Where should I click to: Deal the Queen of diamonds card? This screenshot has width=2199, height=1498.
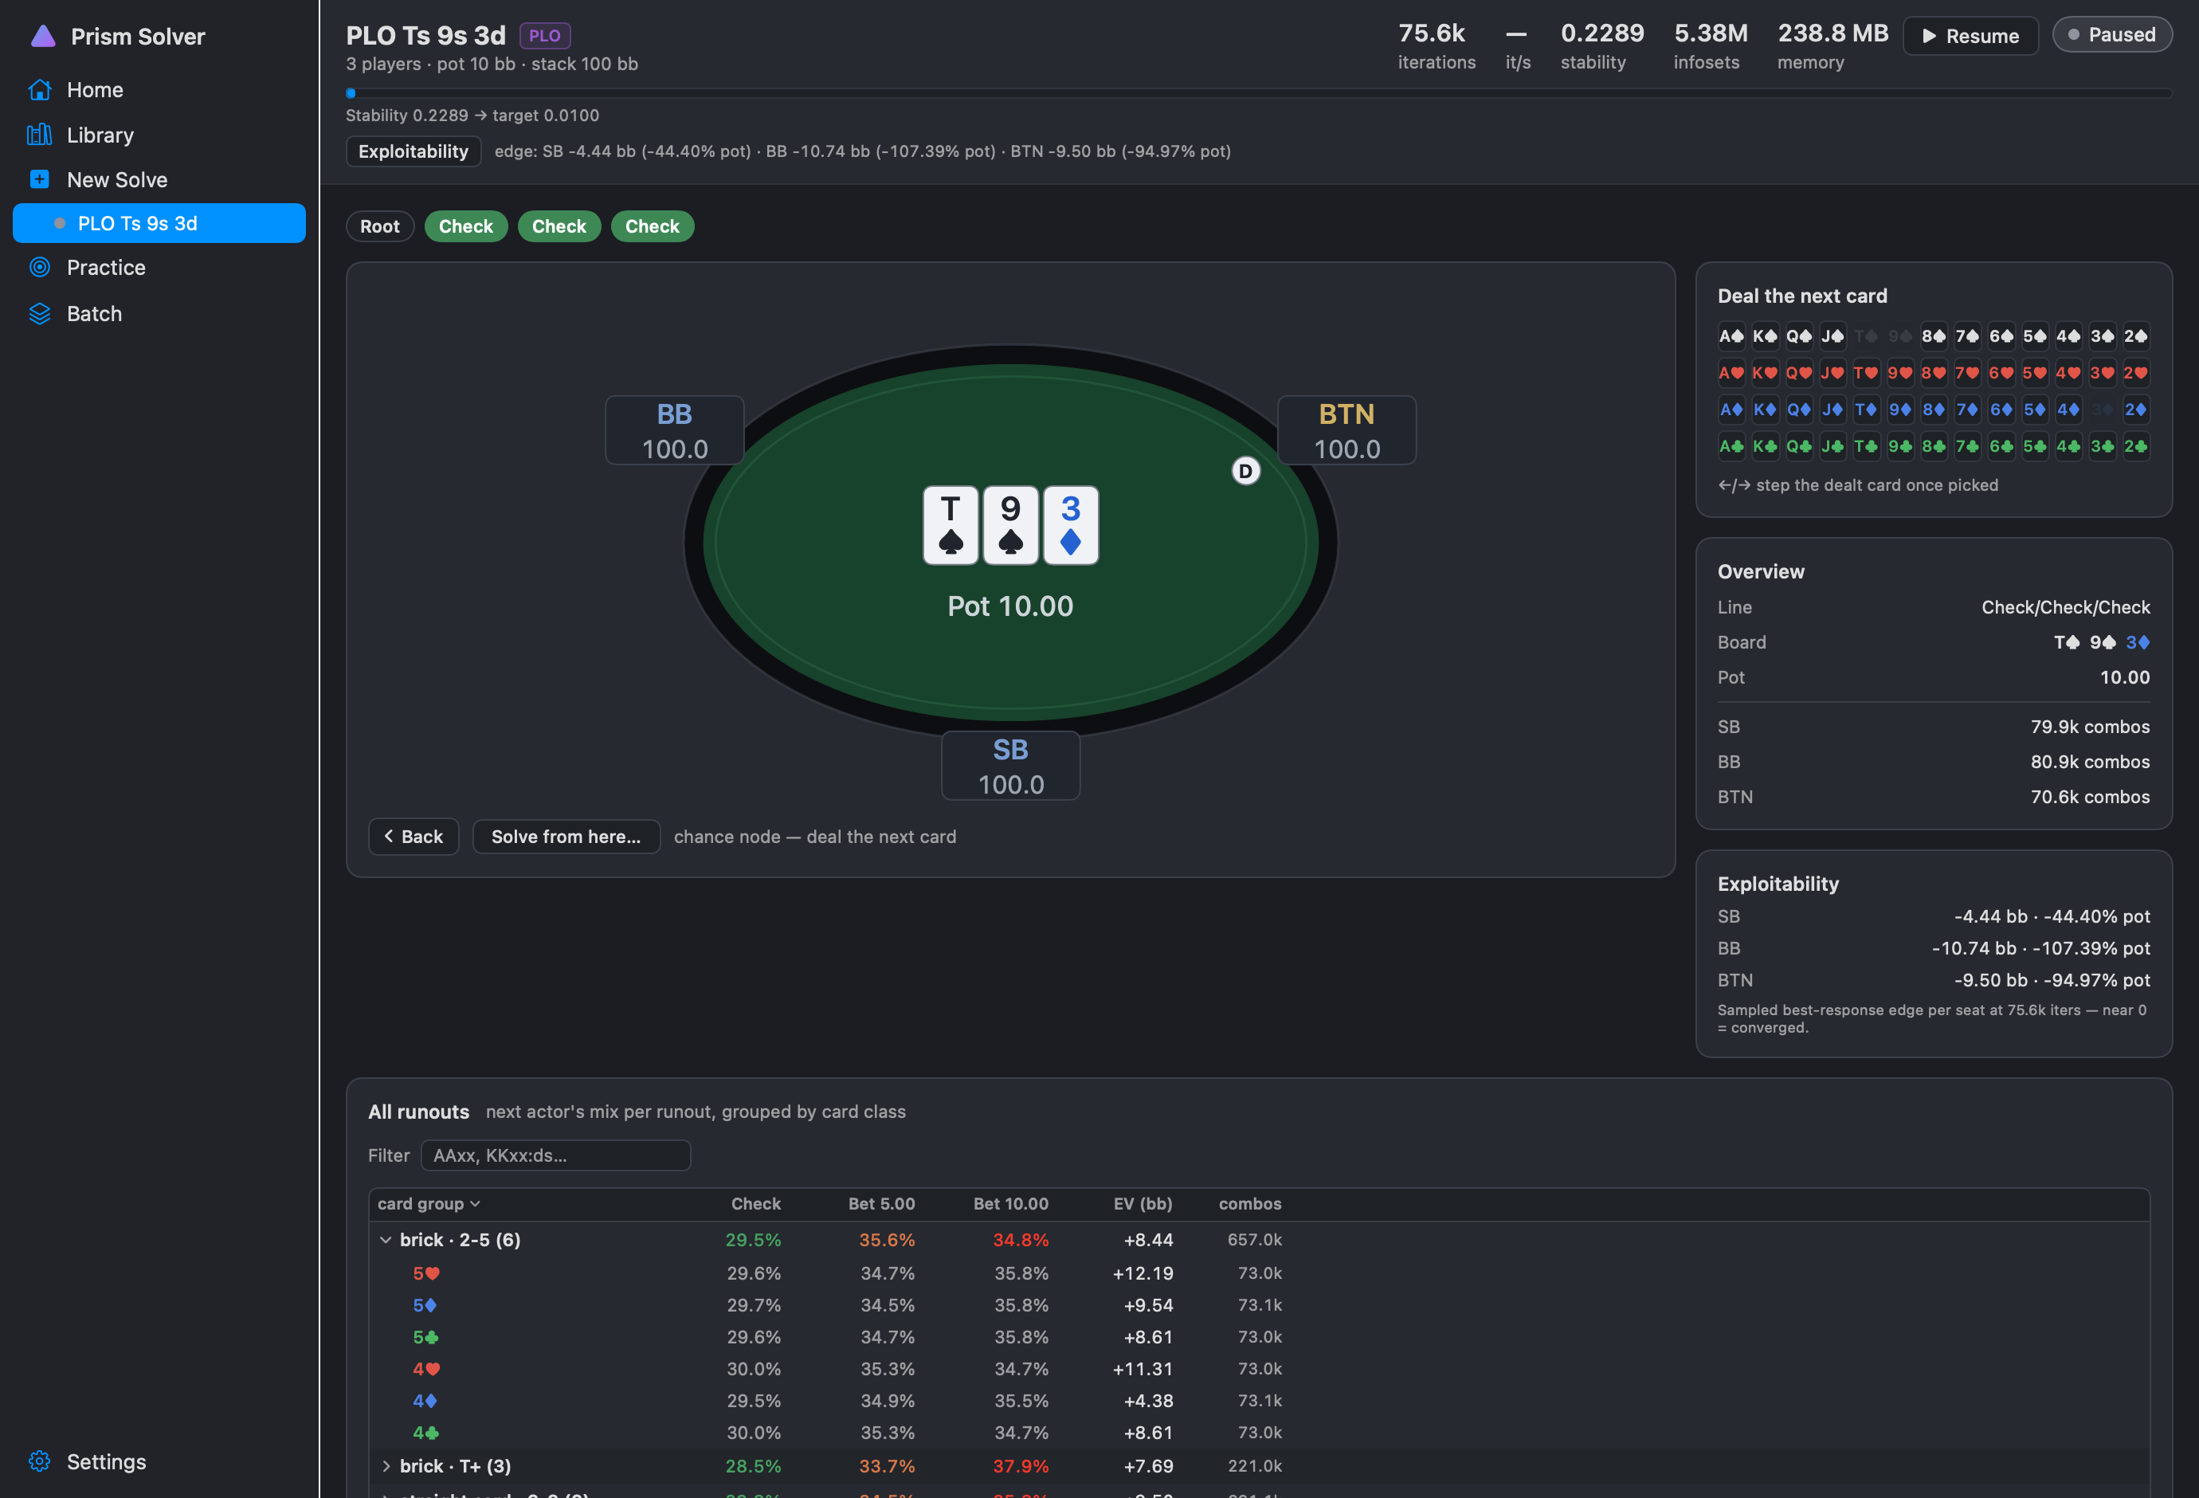[x=1799, y=410]
